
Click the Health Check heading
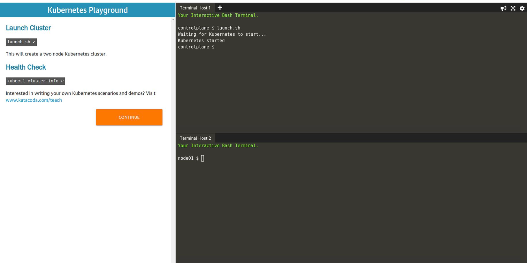coord(26,67)
